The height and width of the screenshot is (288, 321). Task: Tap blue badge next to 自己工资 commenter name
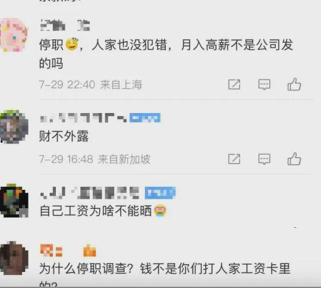tap(160, 193)
